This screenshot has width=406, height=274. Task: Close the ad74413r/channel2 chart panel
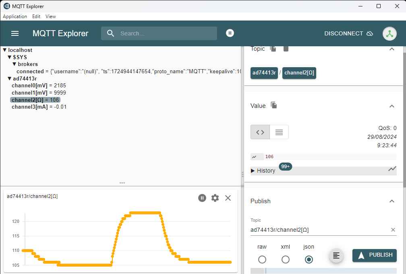point(228,198)
